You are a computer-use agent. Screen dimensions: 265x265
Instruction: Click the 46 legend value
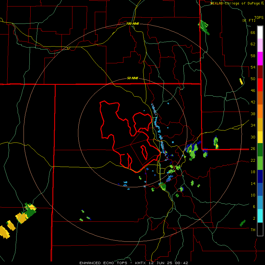click(x=253, y=91)
